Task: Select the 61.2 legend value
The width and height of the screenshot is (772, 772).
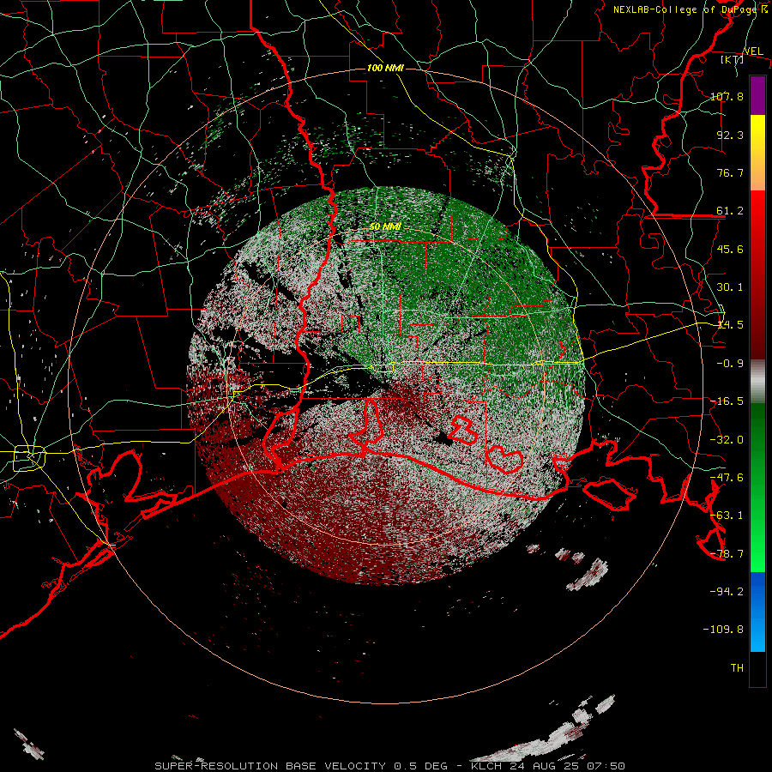Action: point(730,211)
